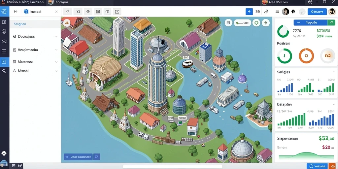Open the Moromsna menu item
This screenshot has width=338, height=169.
(x=35, y=62)
